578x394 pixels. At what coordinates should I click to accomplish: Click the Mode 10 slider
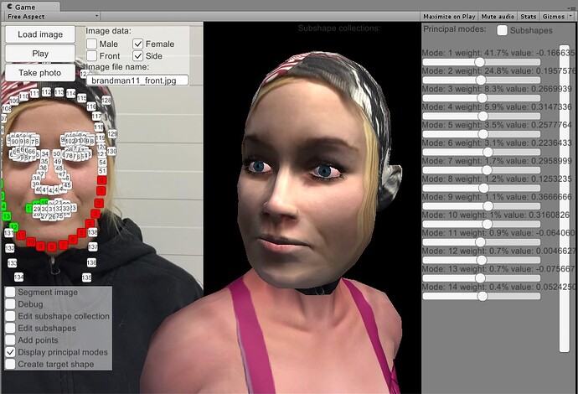482,224
